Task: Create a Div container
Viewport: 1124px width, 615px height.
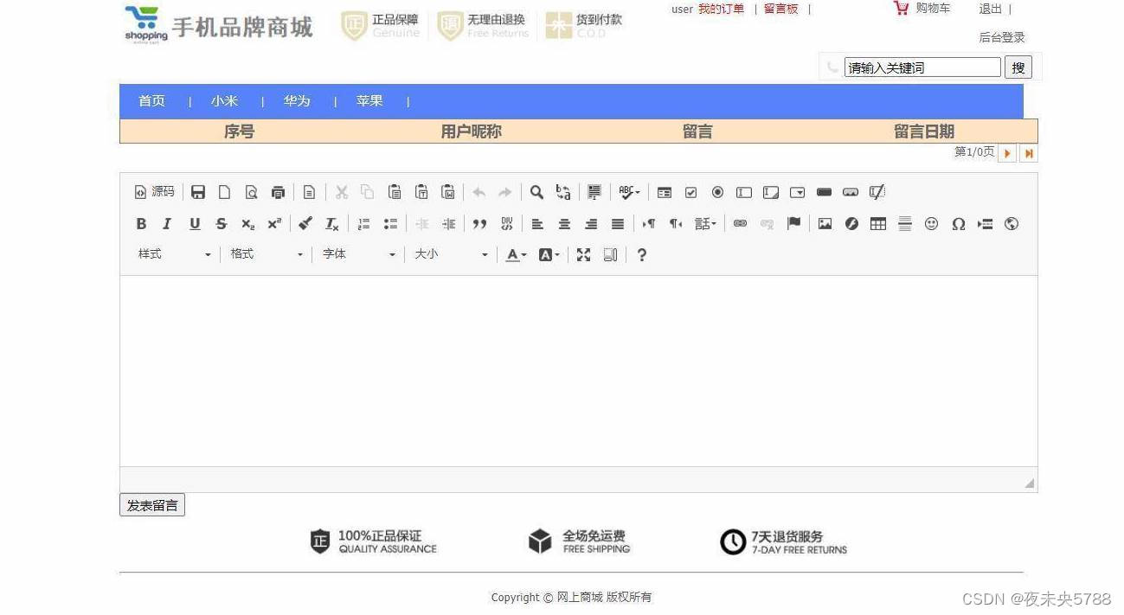Action: 507,224
